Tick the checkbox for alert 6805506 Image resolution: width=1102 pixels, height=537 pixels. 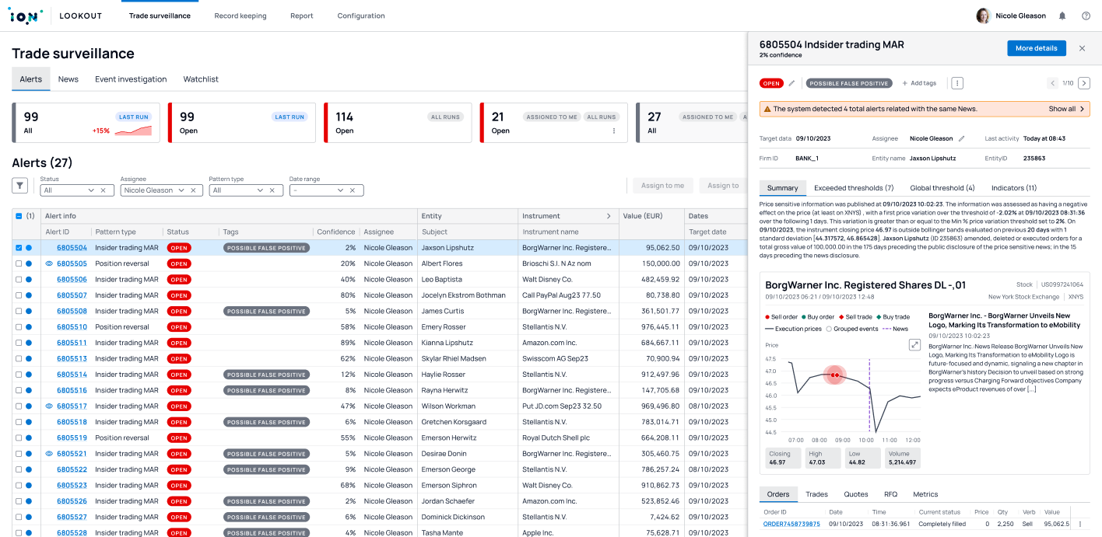pyautogui.click(x=19, y=280)
